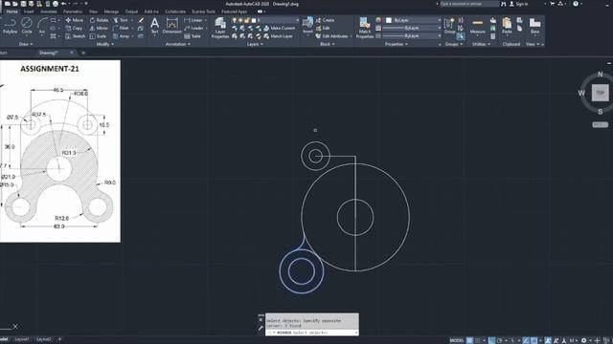The image size is (613, 344).
Task: Toggle object snap tracking in status bar
Action: [x=526, y=340]
